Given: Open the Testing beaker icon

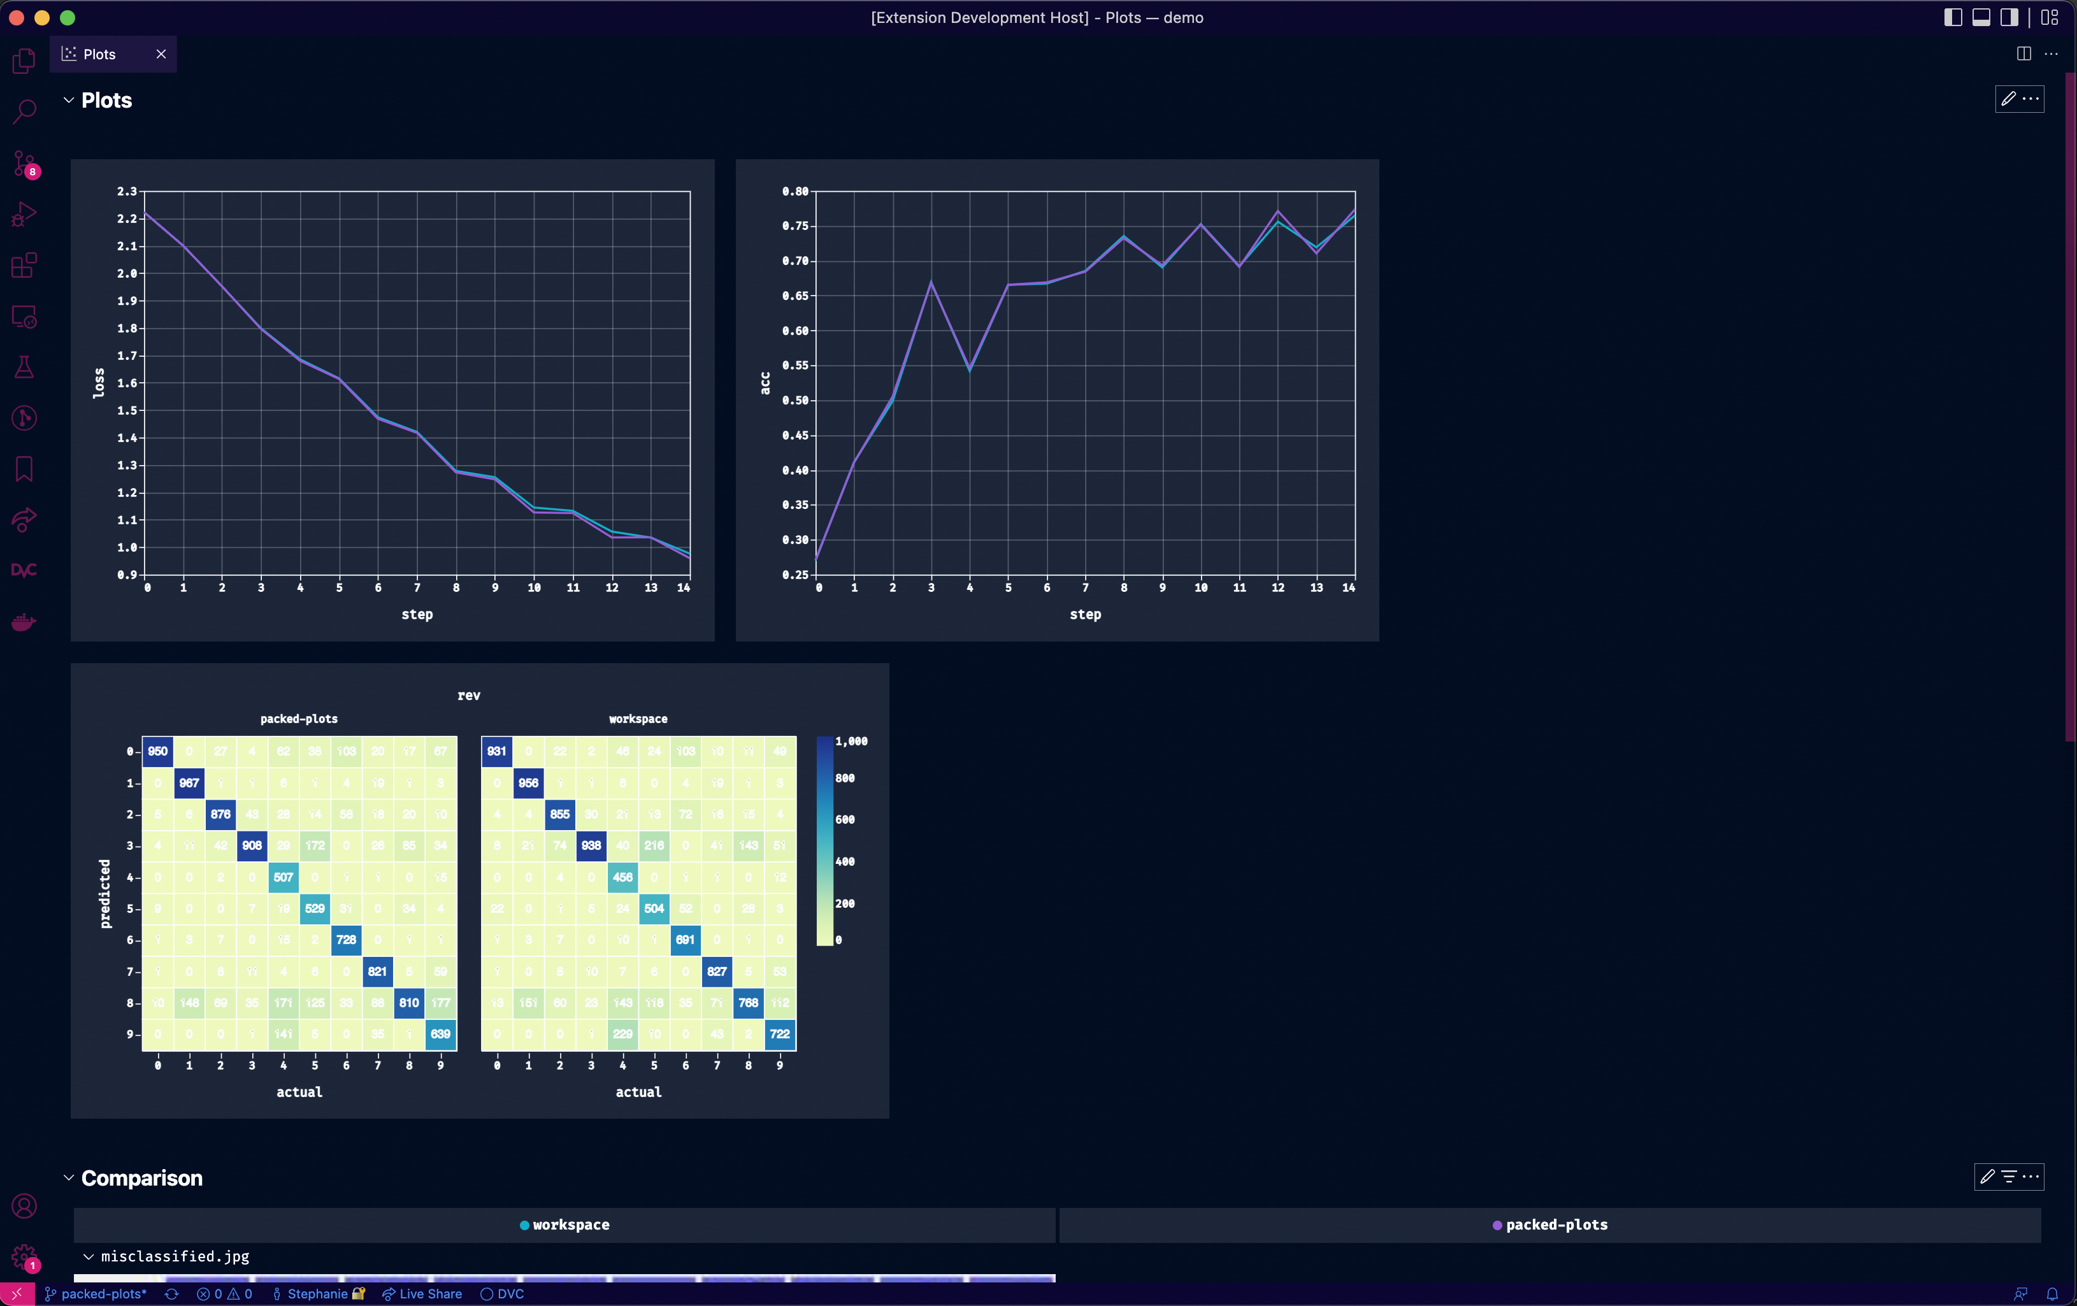Looking at the screenshot, I should (24, 368).
